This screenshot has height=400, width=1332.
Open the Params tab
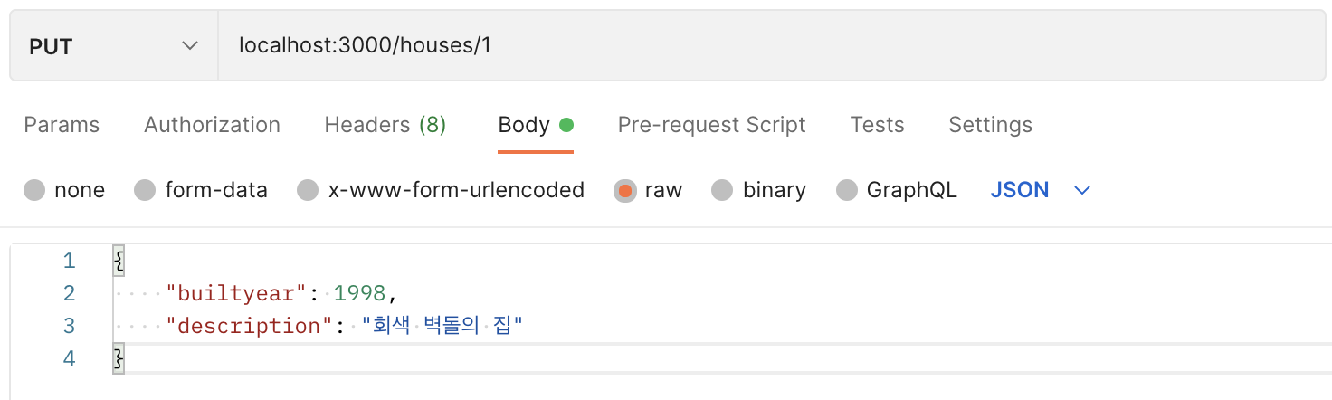click(62, 125)
